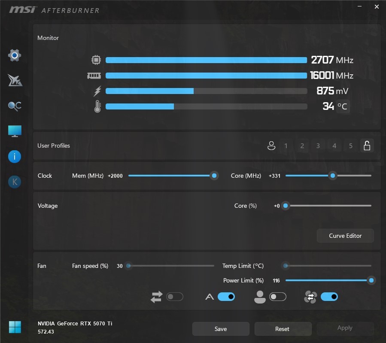
Task: Click the Power Limit (%) slider handle
Action: [x=371, y=280]
